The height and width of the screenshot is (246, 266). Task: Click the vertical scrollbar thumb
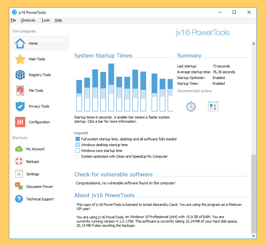click(254, 194)
